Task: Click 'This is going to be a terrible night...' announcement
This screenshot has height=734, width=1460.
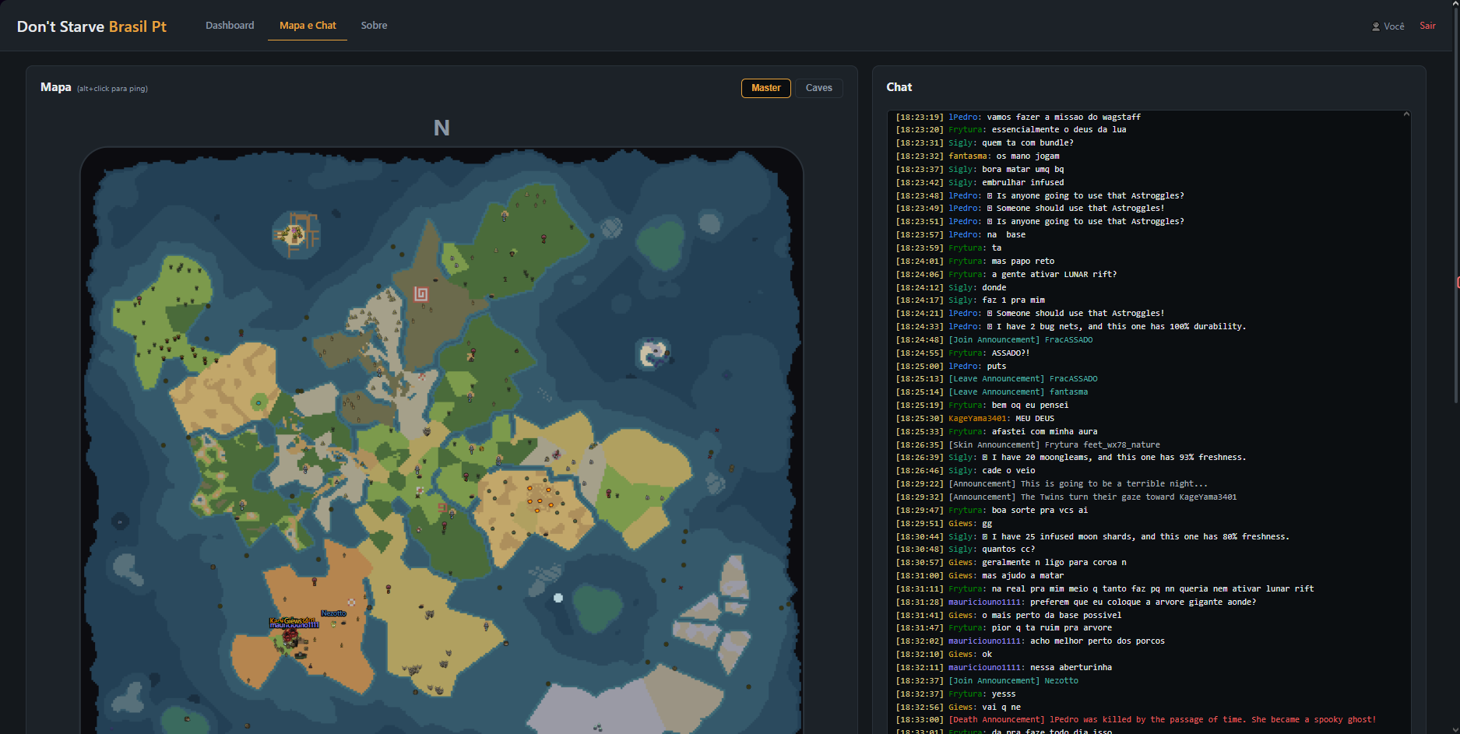Action: tap(1052, 484)
